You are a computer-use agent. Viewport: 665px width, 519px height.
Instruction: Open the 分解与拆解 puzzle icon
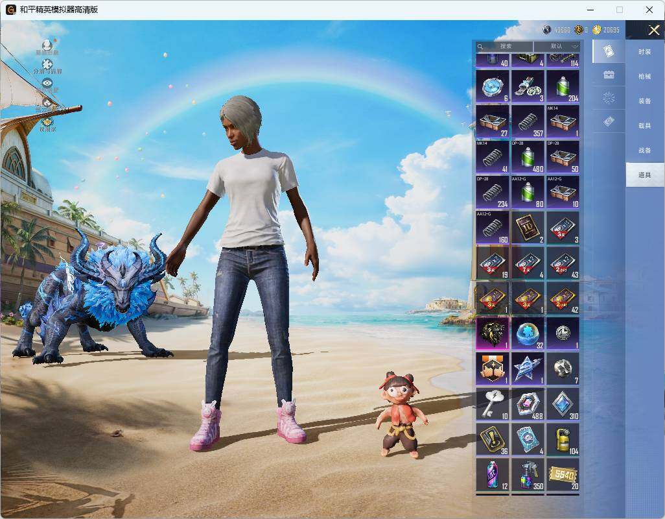tap(47, 64)
